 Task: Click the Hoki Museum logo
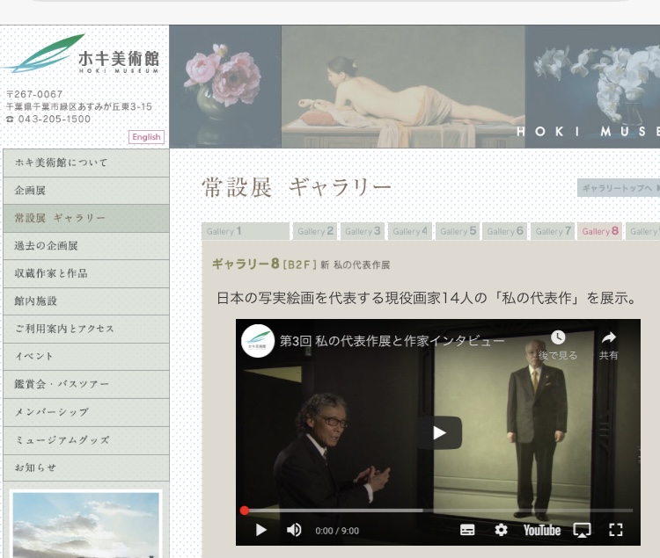click(x=82, y=54)
